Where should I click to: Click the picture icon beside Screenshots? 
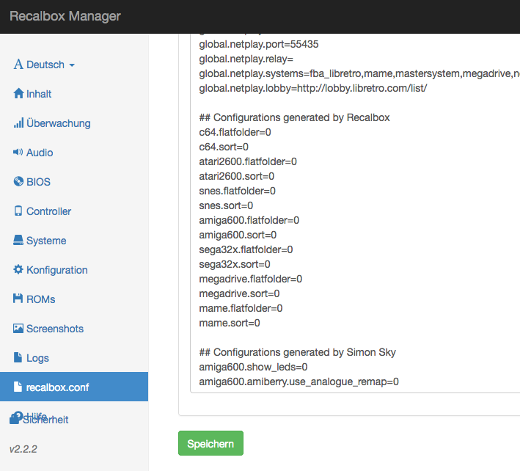(18, 329)
